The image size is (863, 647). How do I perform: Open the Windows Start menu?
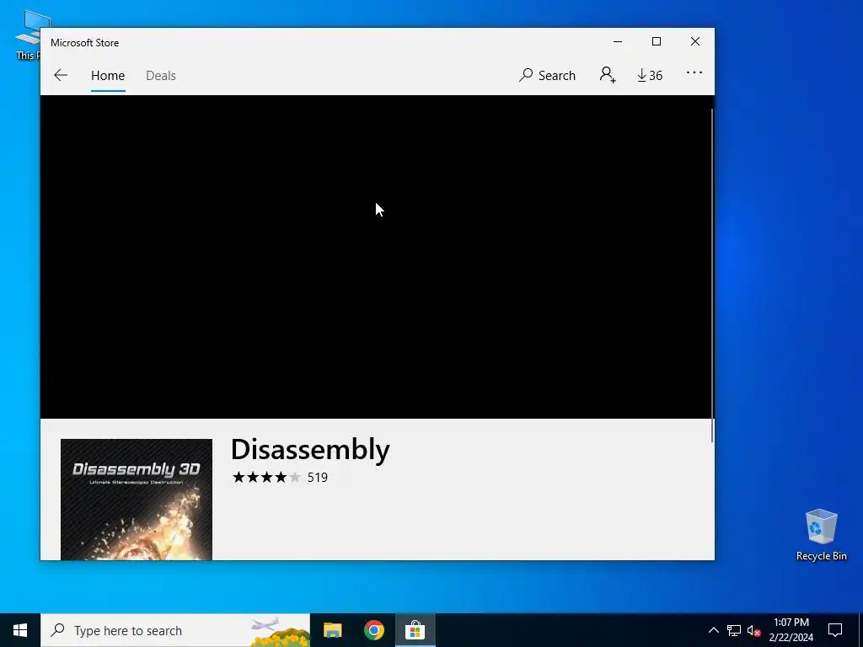(20, 630)
